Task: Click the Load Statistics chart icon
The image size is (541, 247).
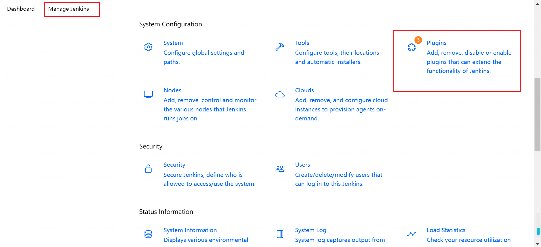Action: tap(411, 234)
